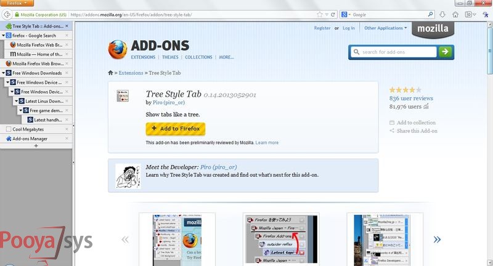Open the MORE... menu link
This screenshot has height=266, width=493.
coord(226,57)
